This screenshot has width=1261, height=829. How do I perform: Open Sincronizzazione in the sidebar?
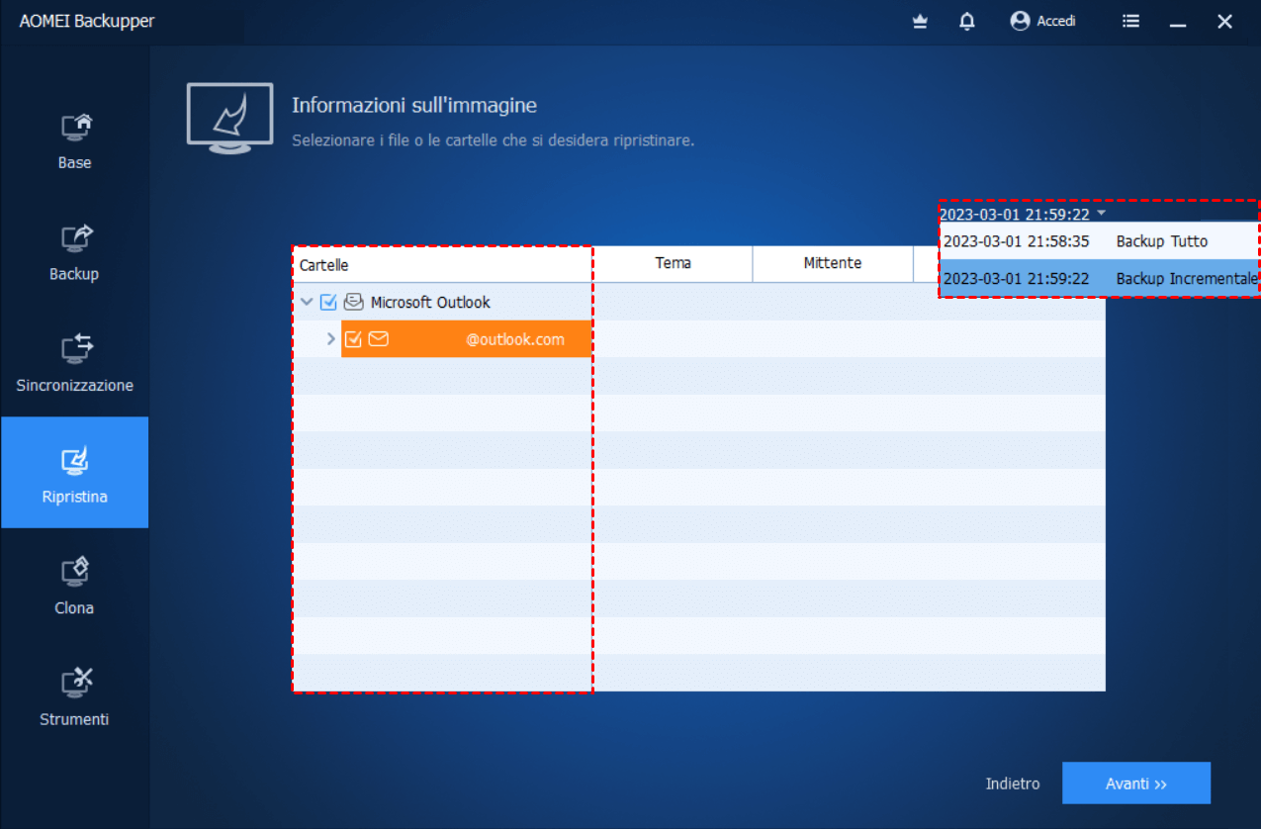pyautogui.click(x=74, y=362)
